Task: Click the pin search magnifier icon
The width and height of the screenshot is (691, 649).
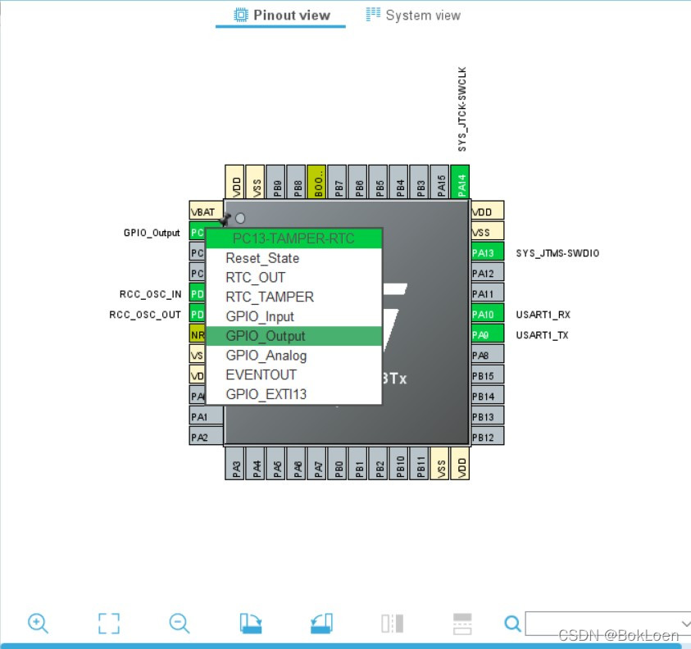Action: tap(512, 623)
